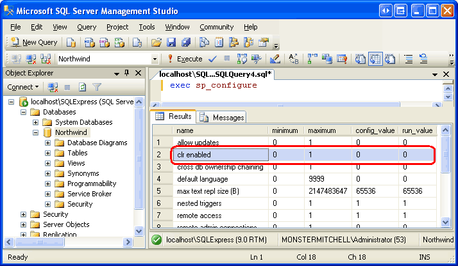Image resolution: width=458 pixels, height=266 pixels.
Task: Click the Filter funnel icon in Object Explorer
Action: pos(97,87)
